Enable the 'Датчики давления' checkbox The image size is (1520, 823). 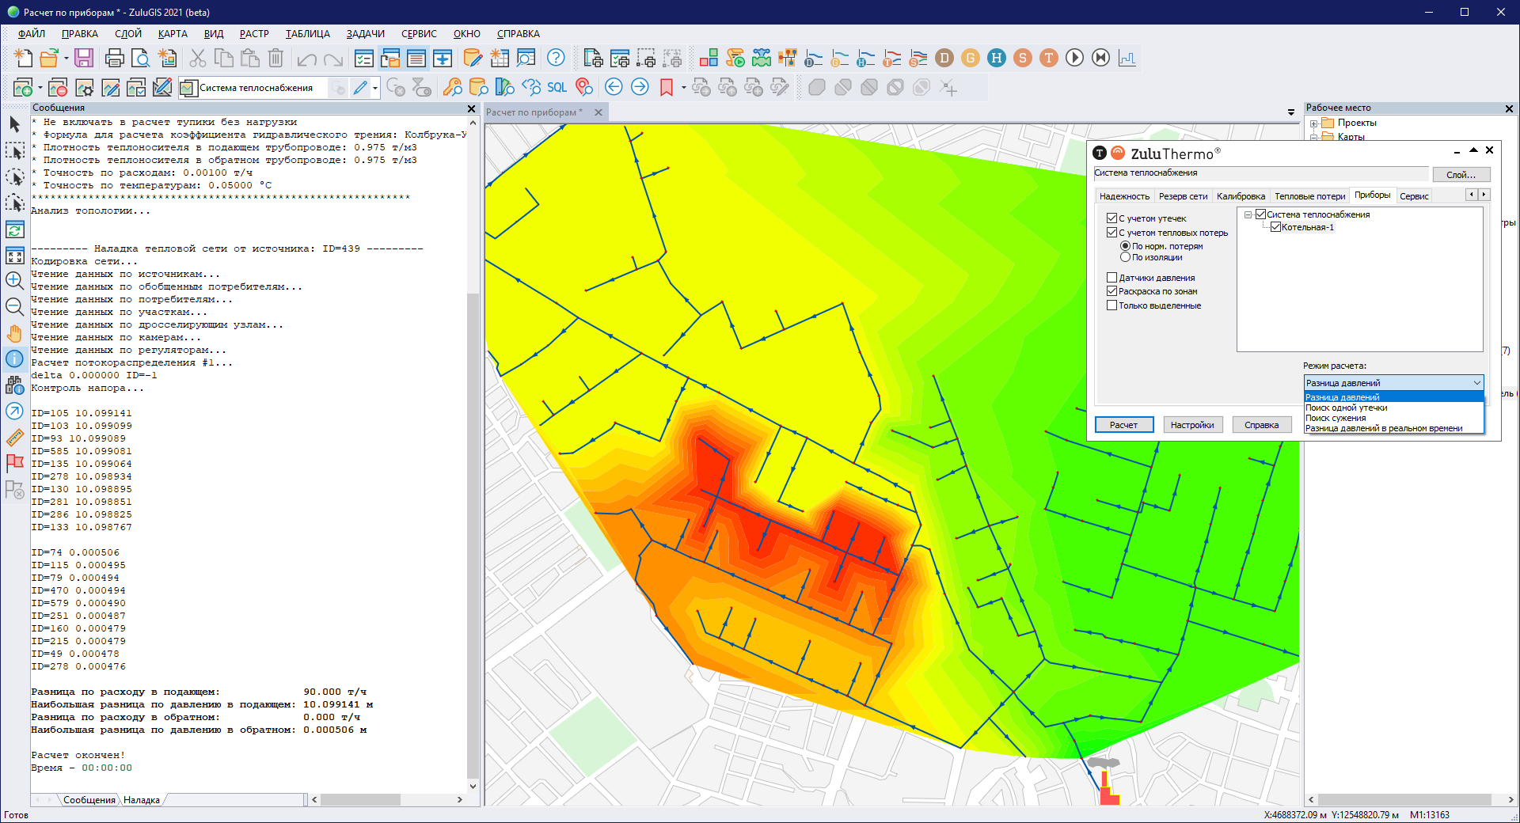[x=1111, y=278]
